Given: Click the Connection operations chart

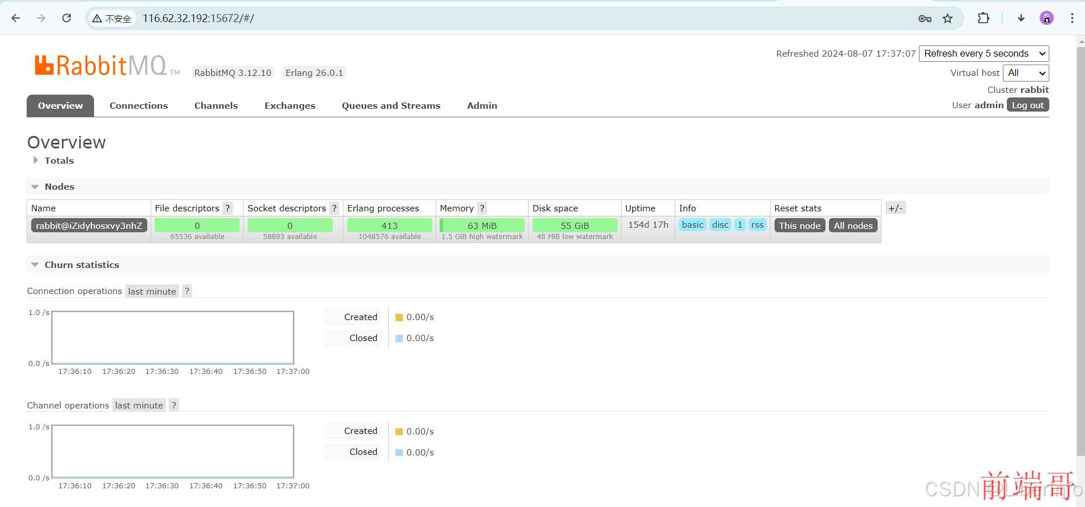Looking at the screenshot, I should pyautogui.click(x=173, y=338).
